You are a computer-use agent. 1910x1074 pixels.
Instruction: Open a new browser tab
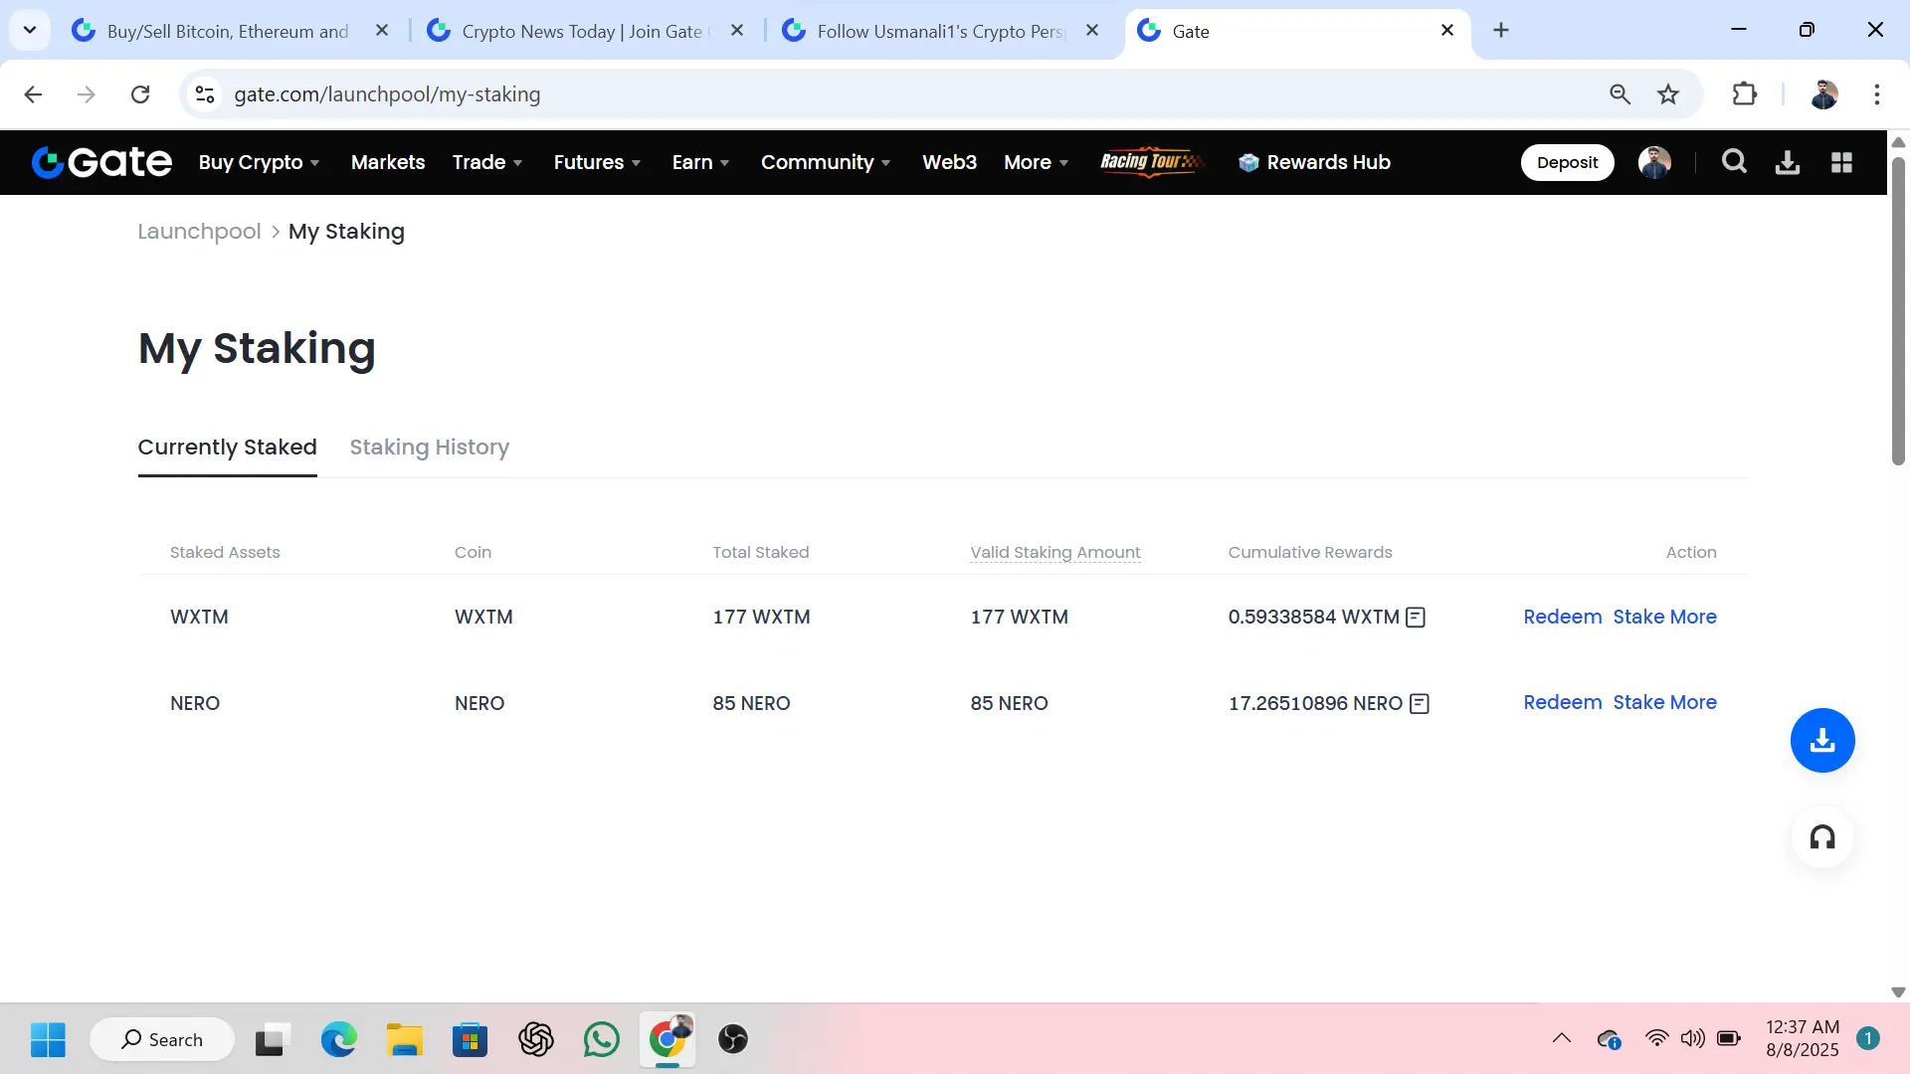1501,31
